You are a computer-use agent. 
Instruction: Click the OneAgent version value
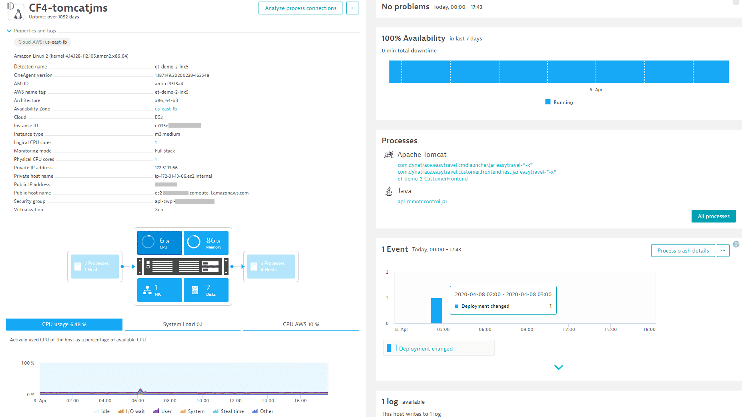point(182,75)
